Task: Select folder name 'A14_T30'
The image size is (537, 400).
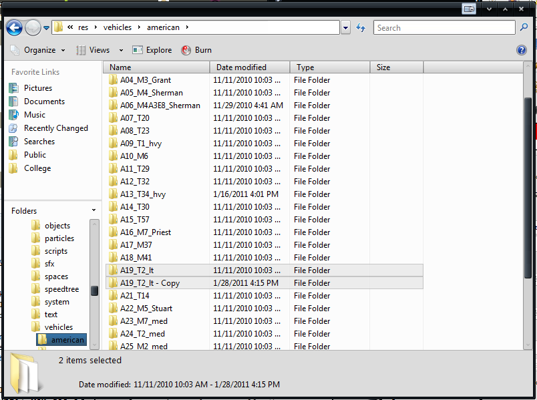Action: coord(135,207)
